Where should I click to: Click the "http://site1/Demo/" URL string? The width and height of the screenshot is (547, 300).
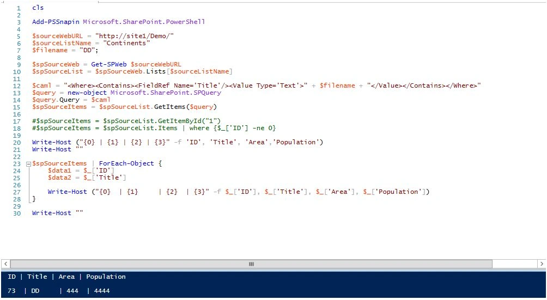click(135, 36)
